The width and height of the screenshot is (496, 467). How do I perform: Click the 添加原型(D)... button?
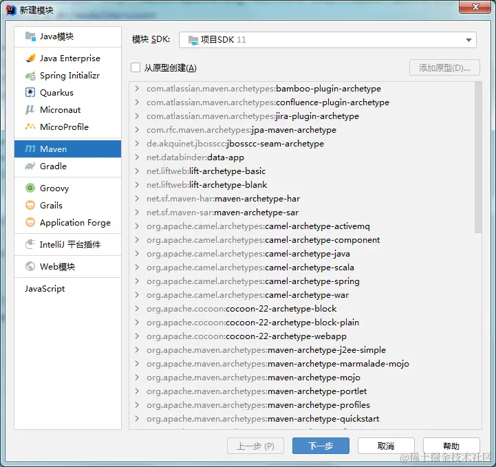click(x=444, y=67)
